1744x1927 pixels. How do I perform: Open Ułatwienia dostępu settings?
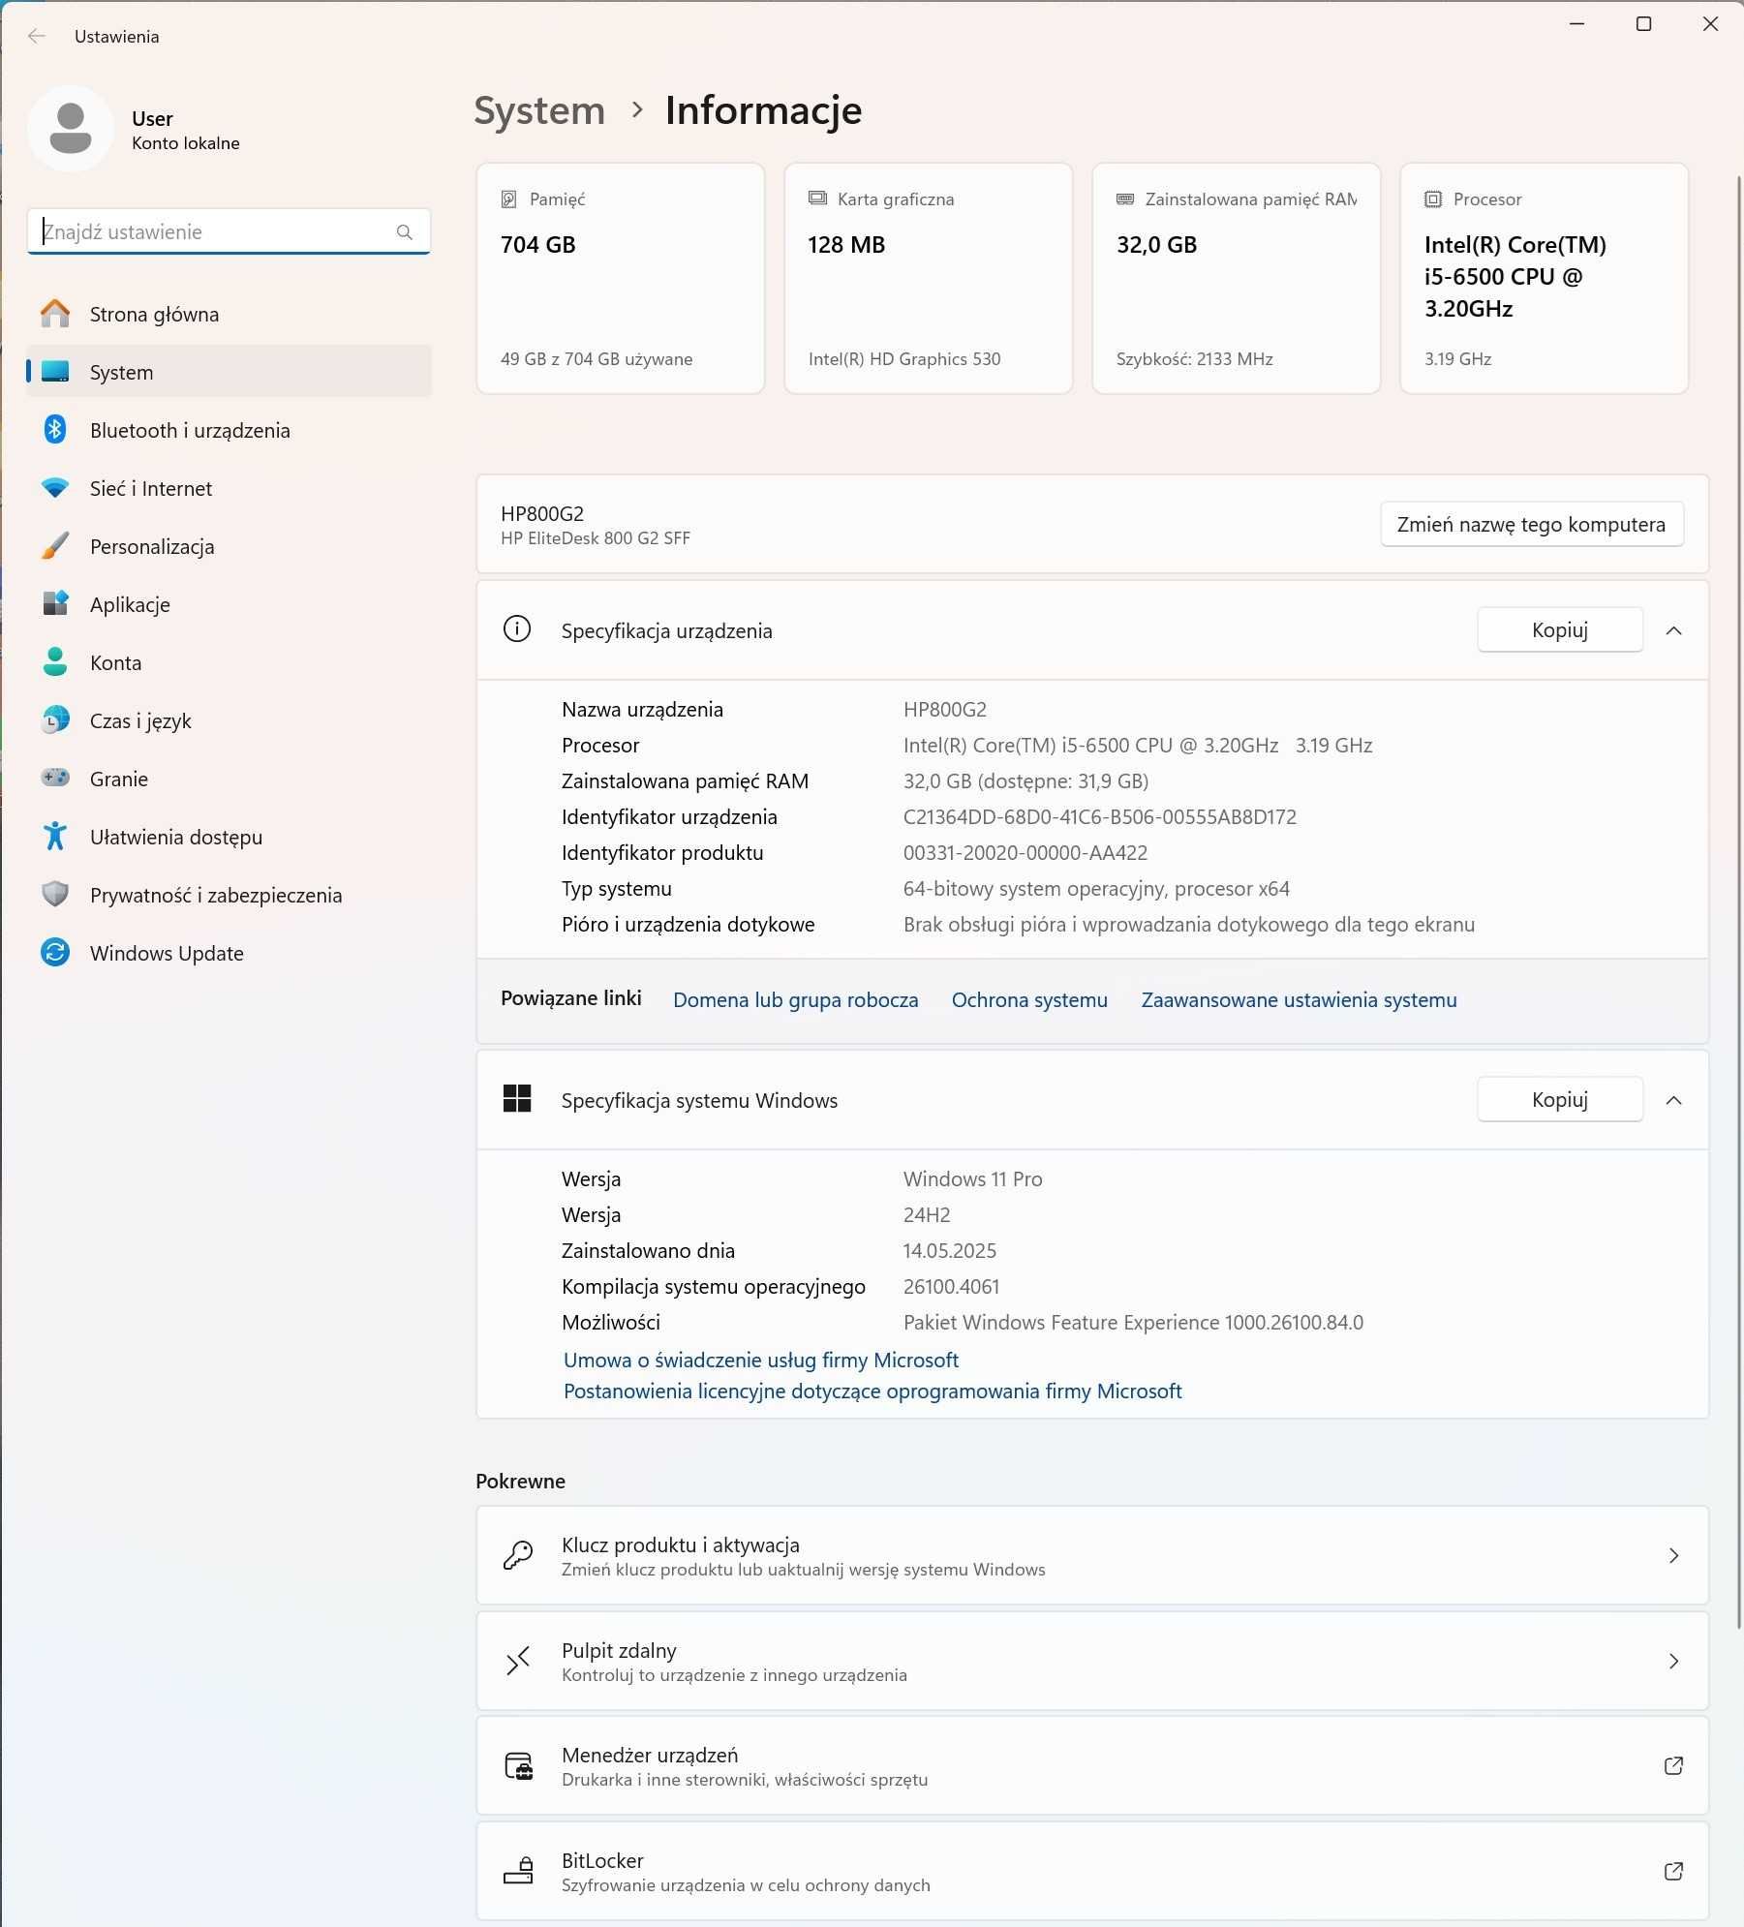[x=229, y=837]
